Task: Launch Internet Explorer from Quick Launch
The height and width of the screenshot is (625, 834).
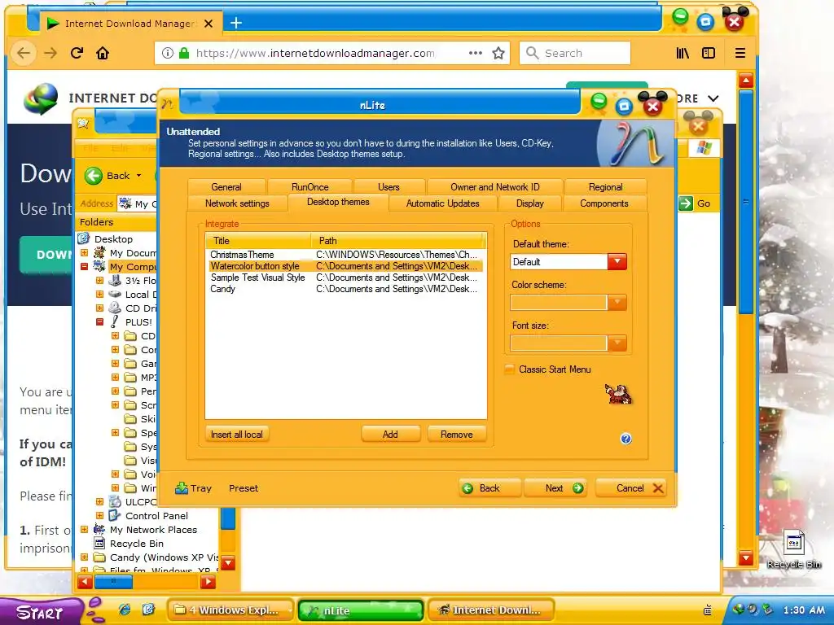Action: coord(125,610)
